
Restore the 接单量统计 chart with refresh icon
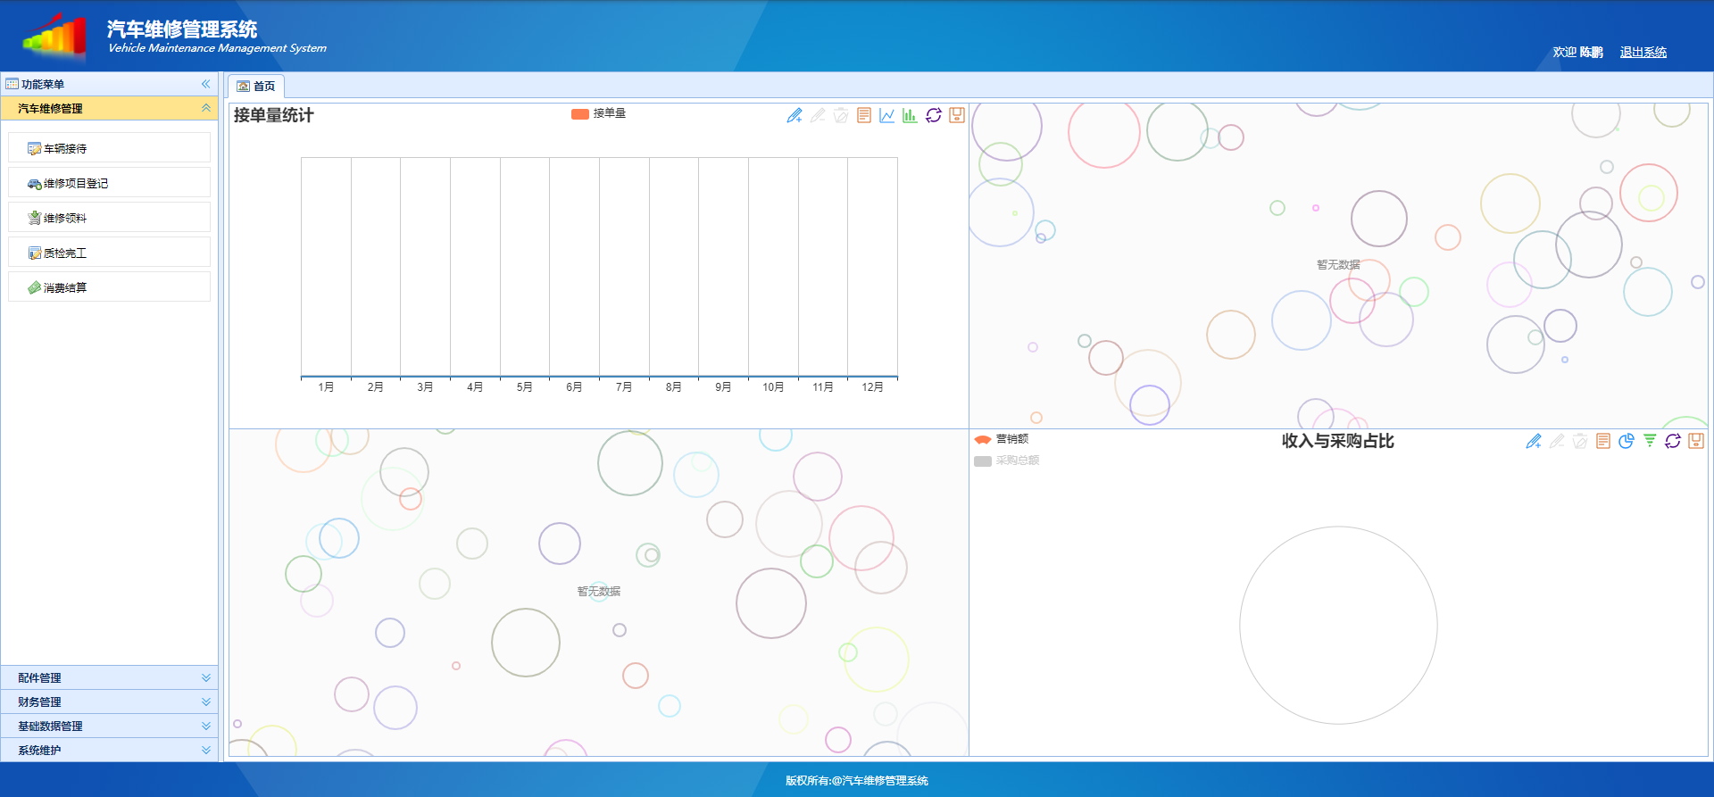click(934, 115)
